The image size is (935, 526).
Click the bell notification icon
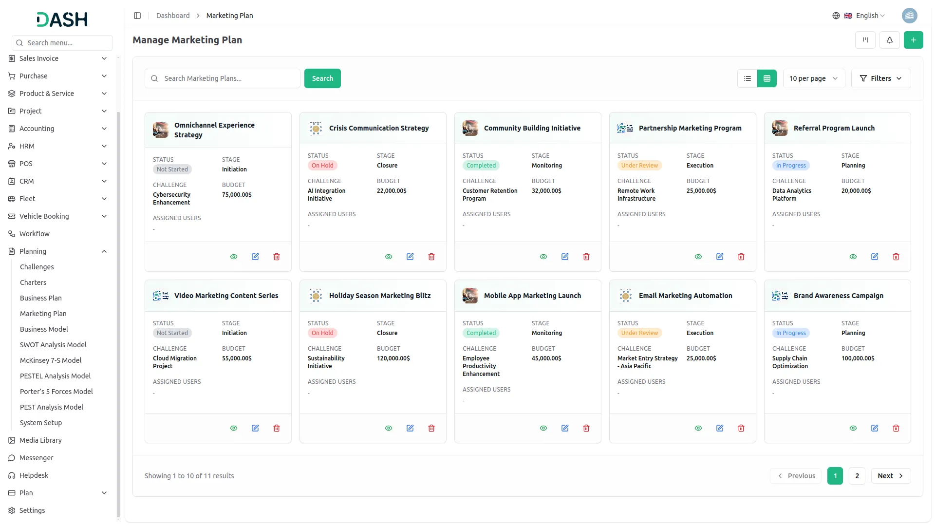point(889,40)
